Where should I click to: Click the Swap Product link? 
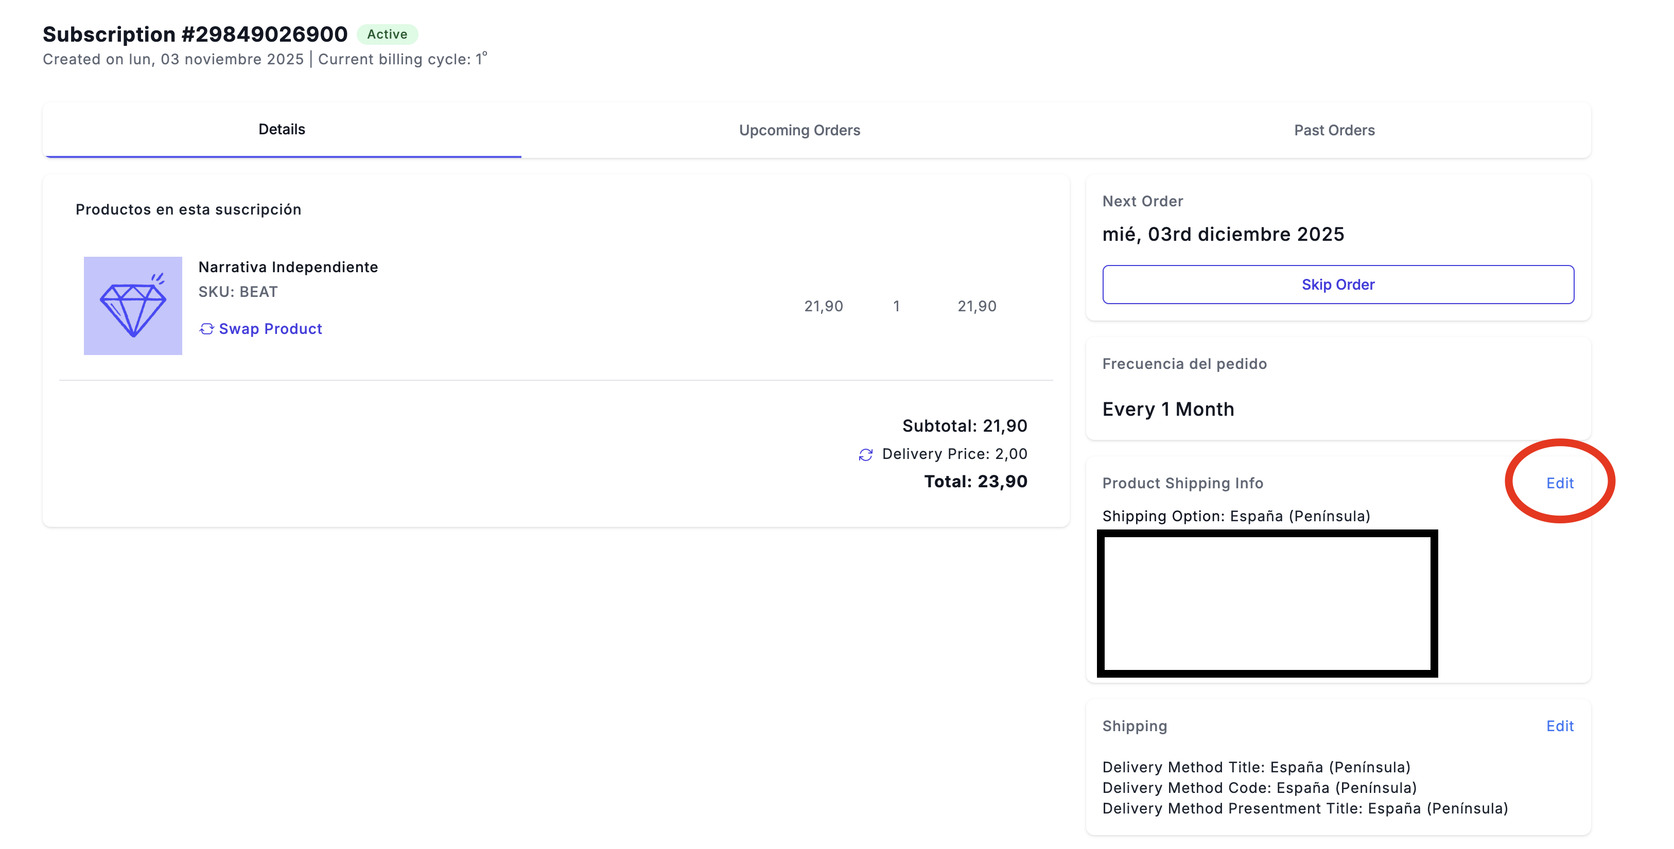click(270, 329)
